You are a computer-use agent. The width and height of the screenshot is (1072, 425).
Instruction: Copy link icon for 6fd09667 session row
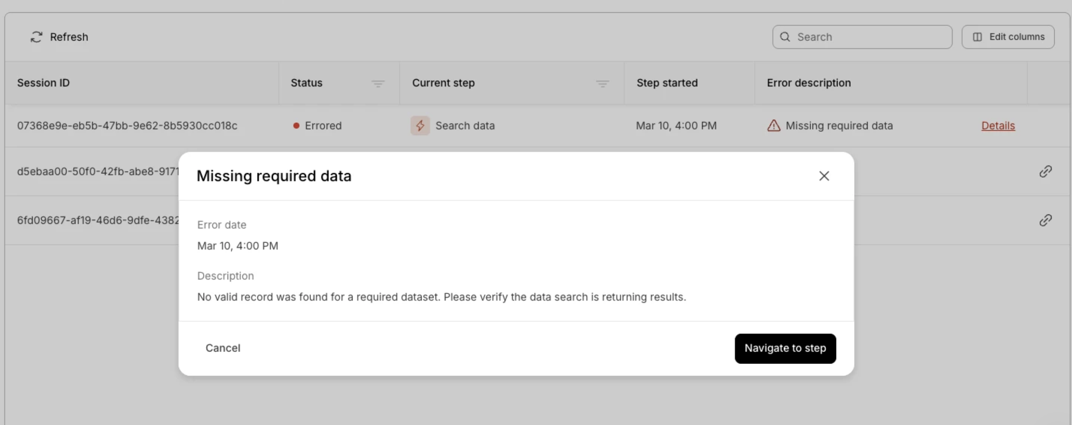coord(1045,220)
